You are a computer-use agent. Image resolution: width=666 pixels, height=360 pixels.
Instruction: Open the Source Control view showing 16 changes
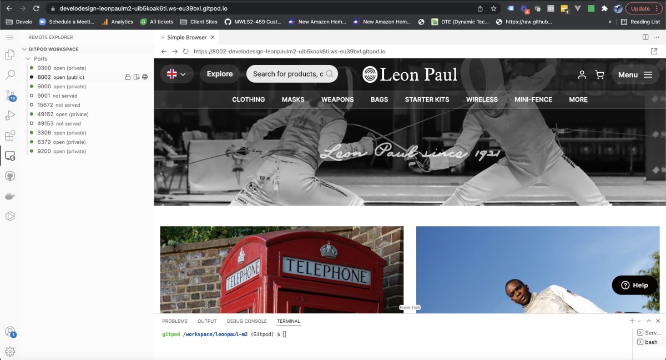tap(9, 96)
